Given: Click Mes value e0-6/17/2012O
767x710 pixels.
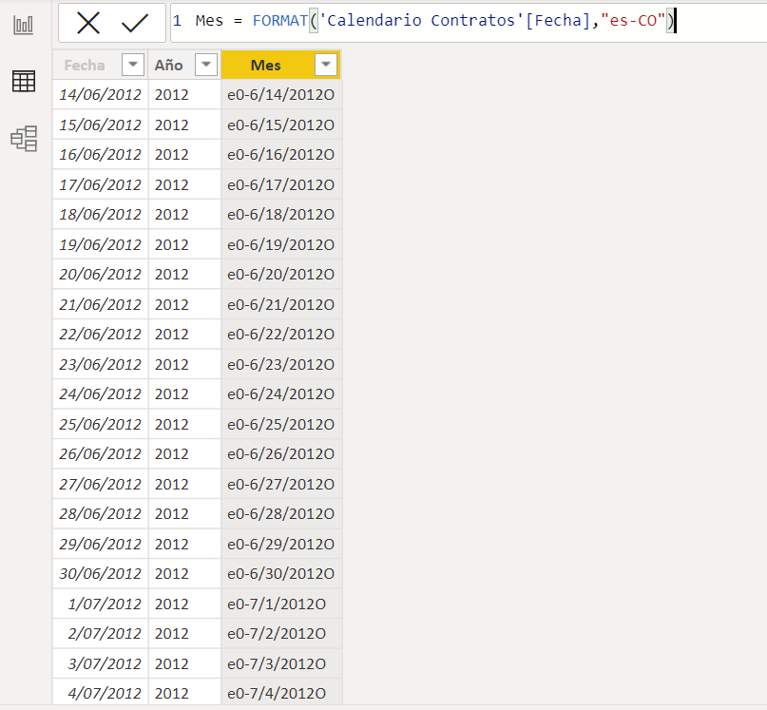Looking at the screenshot, I should (281, 184).
